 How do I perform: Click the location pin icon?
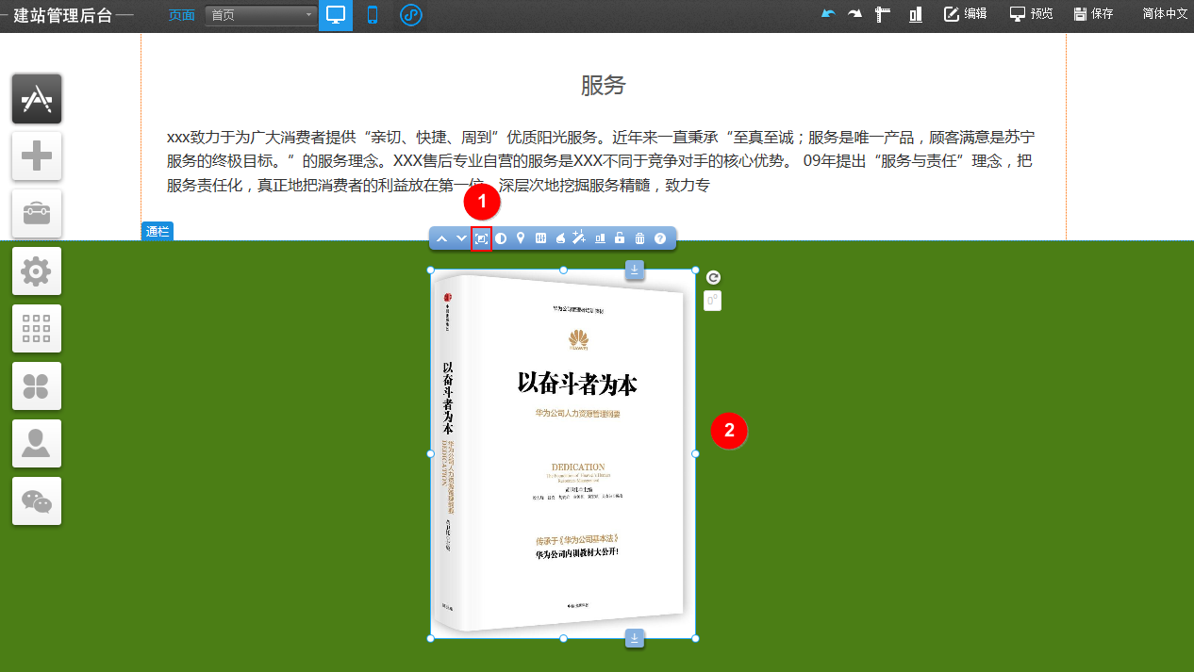(x=521, y=238)
